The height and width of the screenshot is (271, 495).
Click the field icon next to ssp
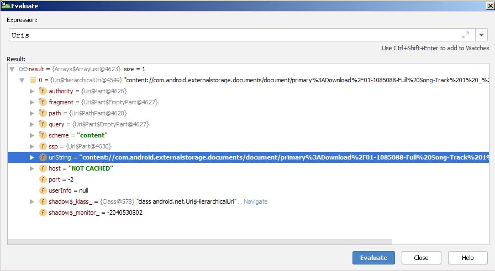pyautogui.click(x=43, y=146)
